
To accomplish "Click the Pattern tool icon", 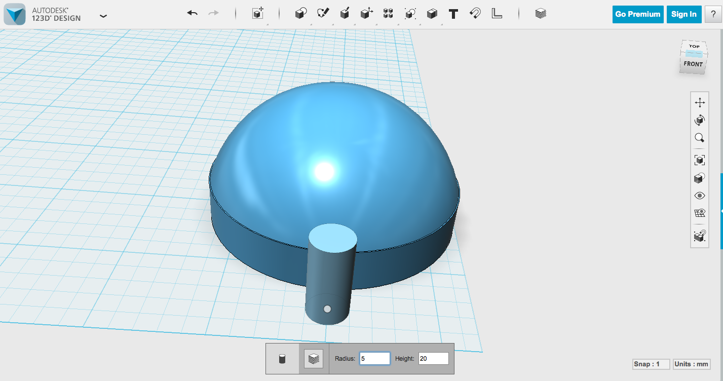I will coord(388,13).
